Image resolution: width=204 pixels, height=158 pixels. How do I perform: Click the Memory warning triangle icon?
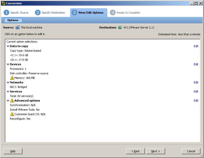pos(12,78)
